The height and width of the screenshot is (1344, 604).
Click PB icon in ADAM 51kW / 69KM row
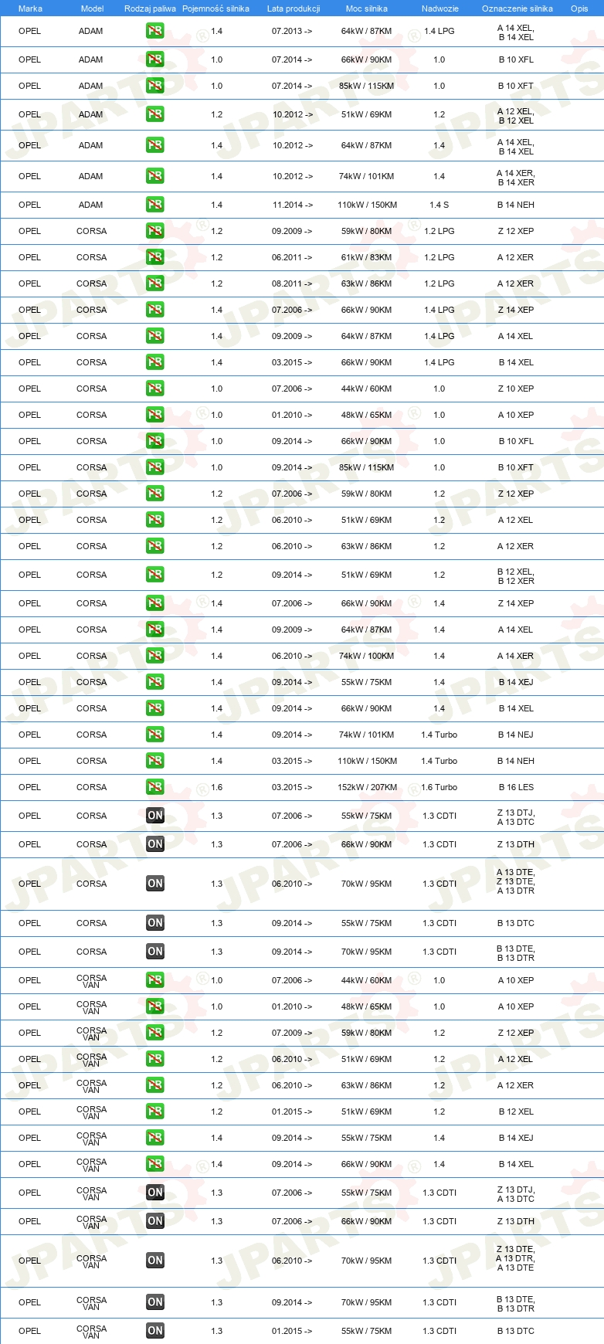pos(155,114)
